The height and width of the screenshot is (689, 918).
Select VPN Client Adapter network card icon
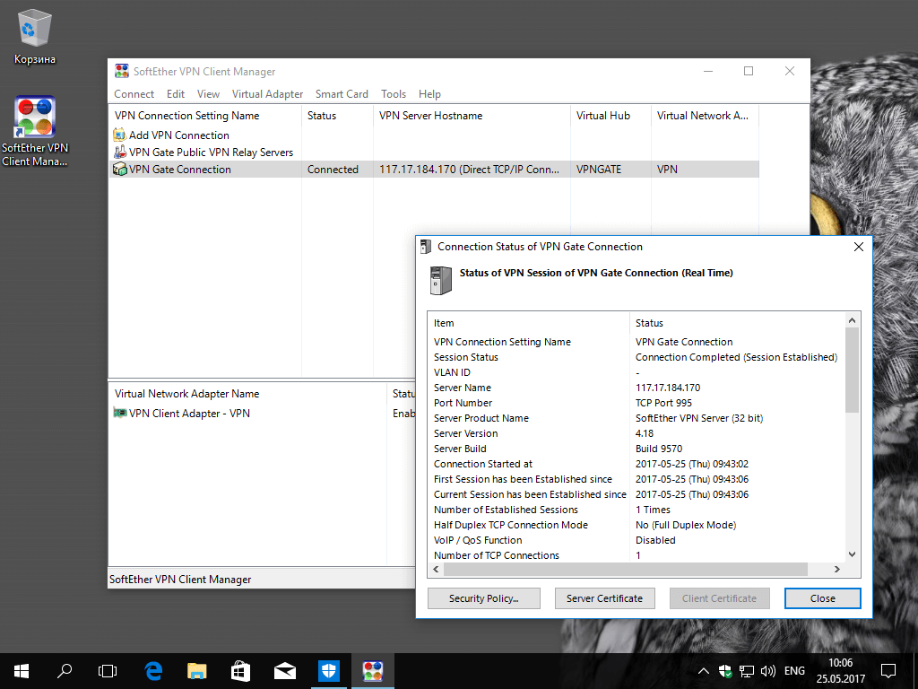coord(119,413)
